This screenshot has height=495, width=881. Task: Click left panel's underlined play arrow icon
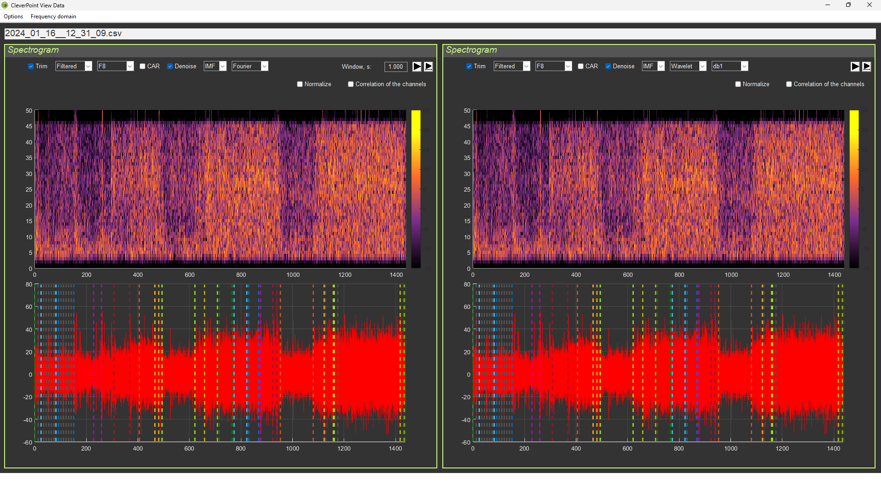click(x=428, y=66)
